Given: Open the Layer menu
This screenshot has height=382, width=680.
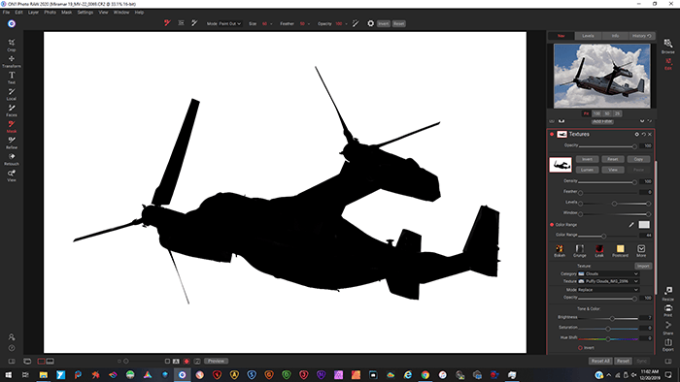Looking at the screenshot, I should point(33,12).
